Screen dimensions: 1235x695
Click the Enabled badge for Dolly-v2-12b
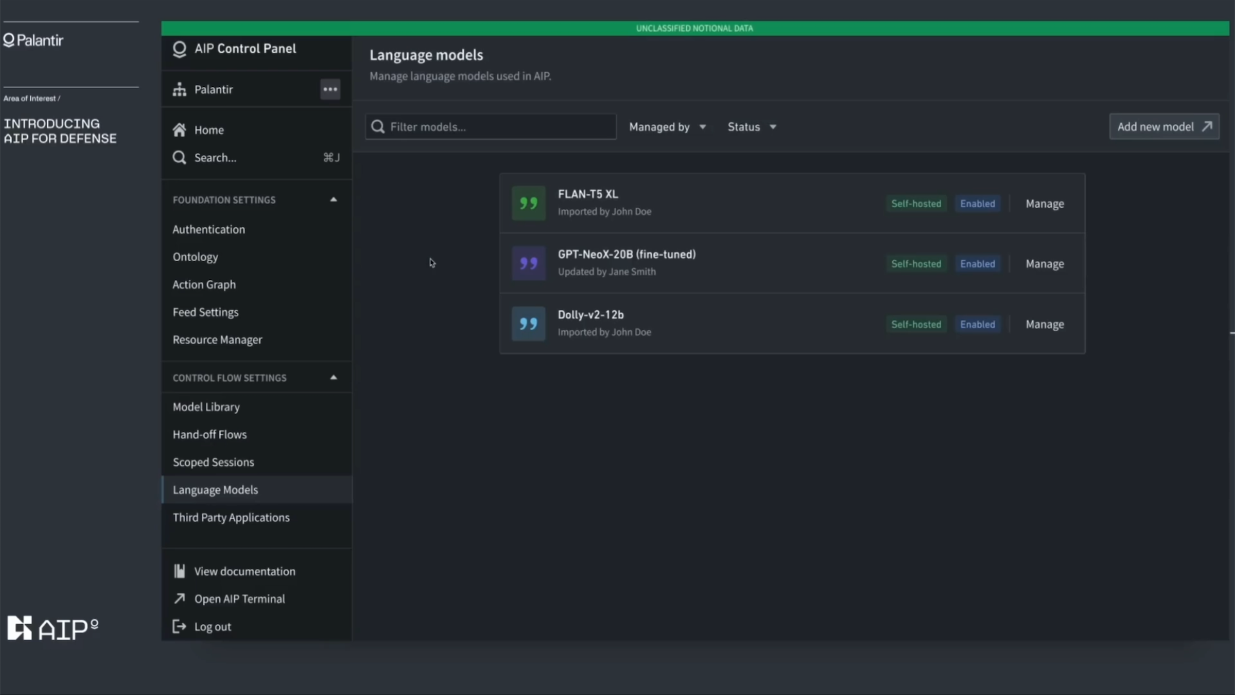977,324
